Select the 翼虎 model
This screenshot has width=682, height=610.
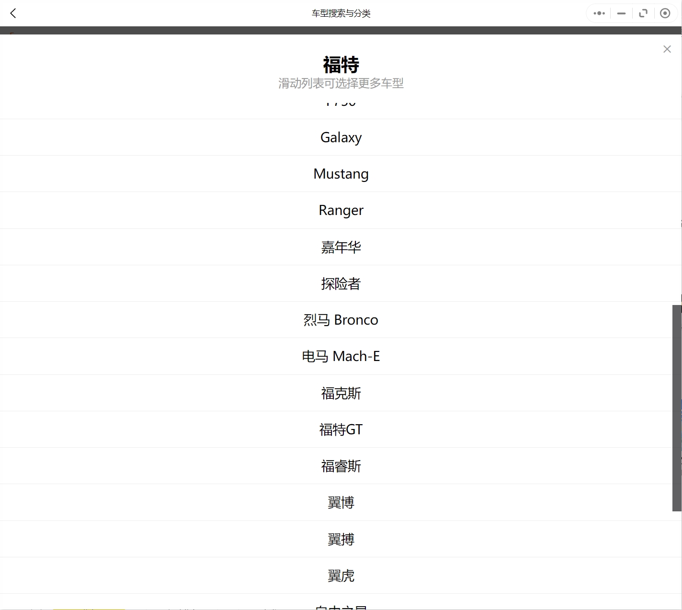341,576
